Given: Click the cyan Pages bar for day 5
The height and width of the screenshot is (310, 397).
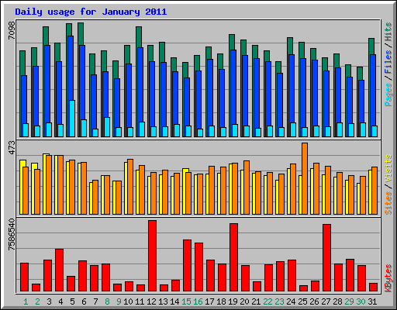Looking at the screenshot, I should click(x=72, y=119).
